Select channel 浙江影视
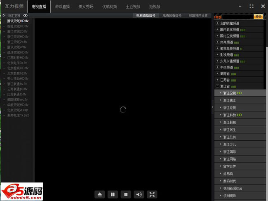268x201 pixels. tap(240, 122)
